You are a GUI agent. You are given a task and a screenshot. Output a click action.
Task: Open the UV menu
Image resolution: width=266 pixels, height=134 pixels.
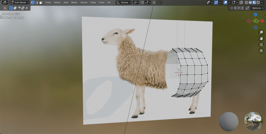coord(109,3)
